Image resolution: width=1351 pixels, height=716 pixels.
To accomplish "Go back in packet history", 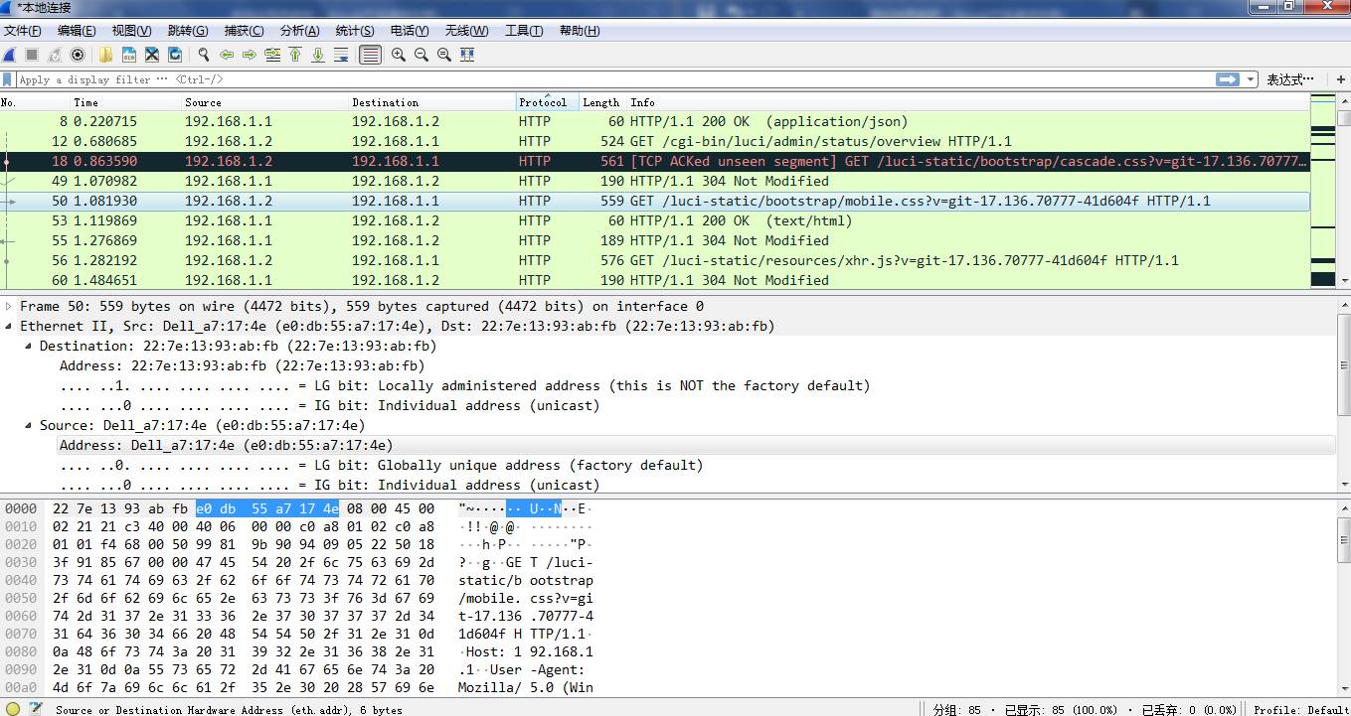I will (x=227, y=55).
